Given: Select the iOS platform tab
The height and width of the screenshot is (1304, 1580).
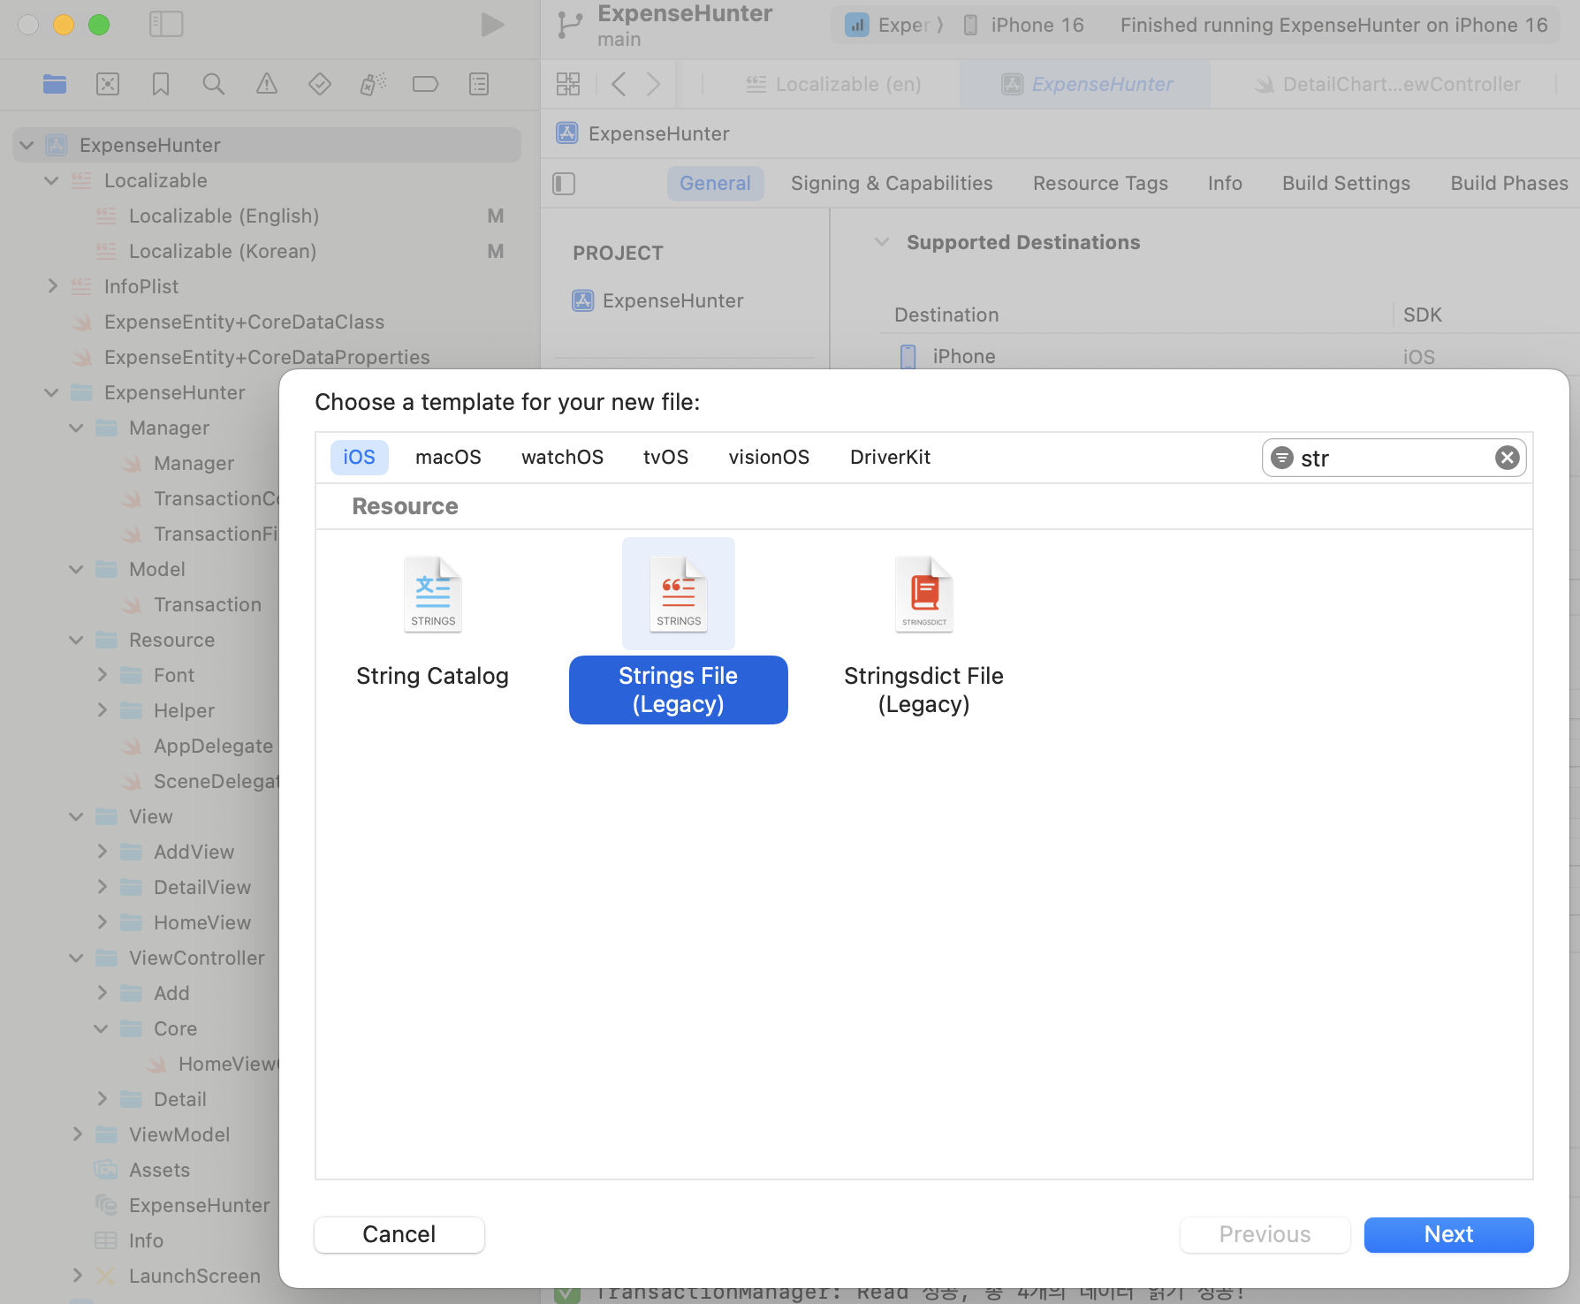Looking at the screenshot, I should (360, 458).
